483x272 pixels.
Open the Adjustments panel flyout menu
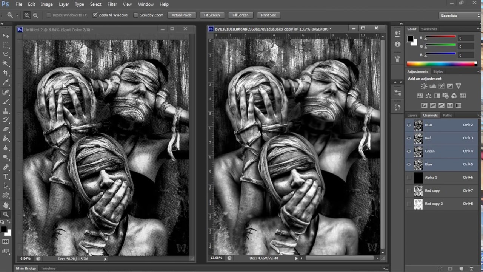click(x=479, y=72)
